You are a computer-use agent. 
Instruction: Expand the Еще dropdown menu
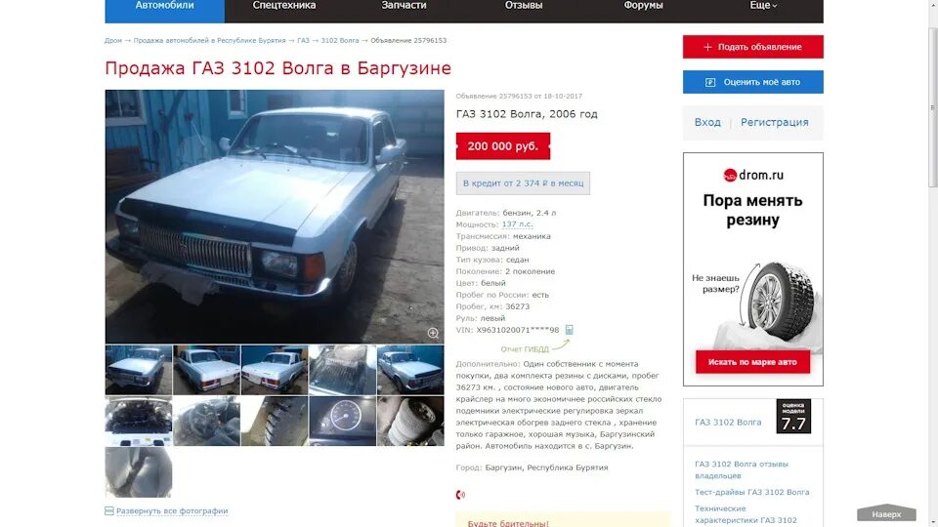point(763,6)
